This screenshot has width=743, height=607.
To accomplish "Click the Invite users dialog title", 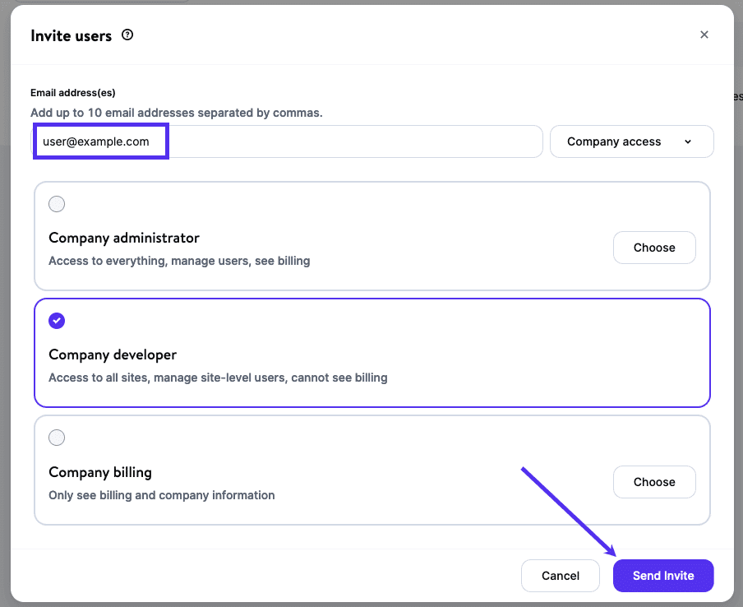I will [x=70, y=35].
